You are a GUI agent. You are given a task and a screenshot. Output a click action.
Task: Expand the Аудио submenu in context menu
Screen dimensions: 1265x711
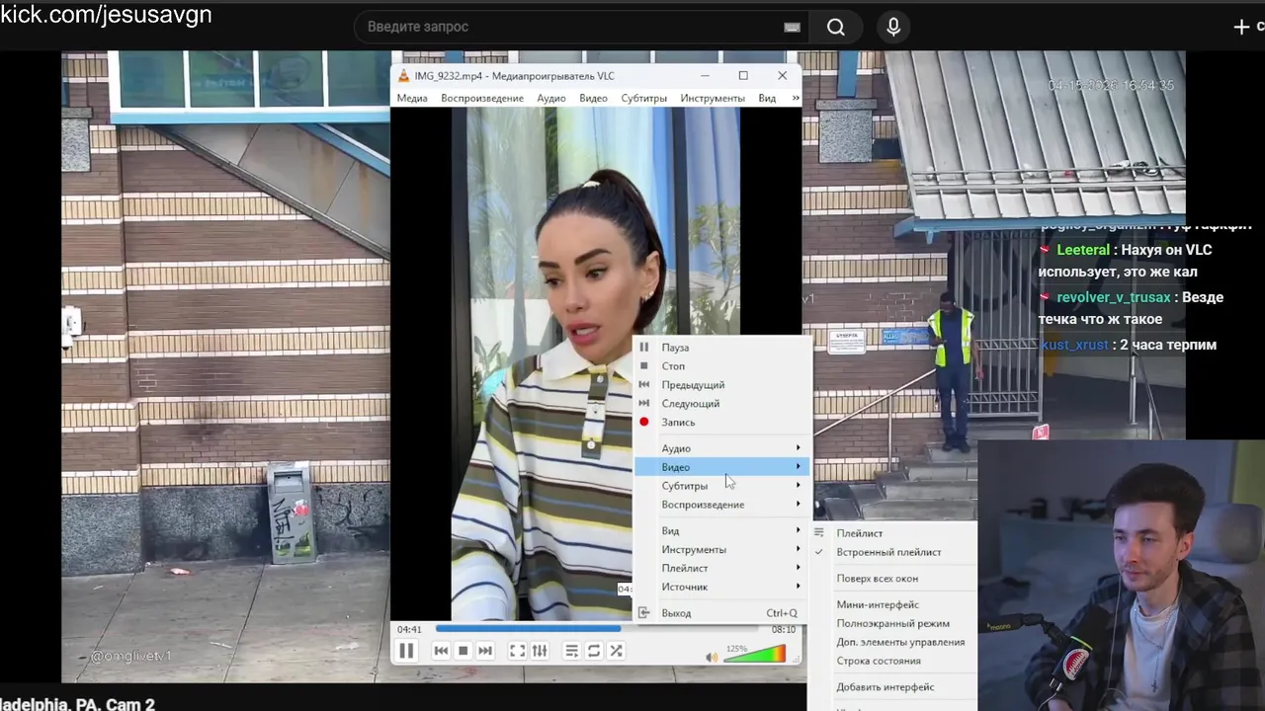pyautogui.click(x=721, y=448)
